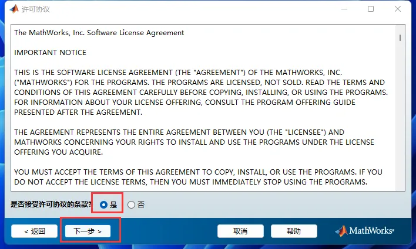Go back with the < 返回 button
This screenshot has width=416, height=249.
pos(34,231)
